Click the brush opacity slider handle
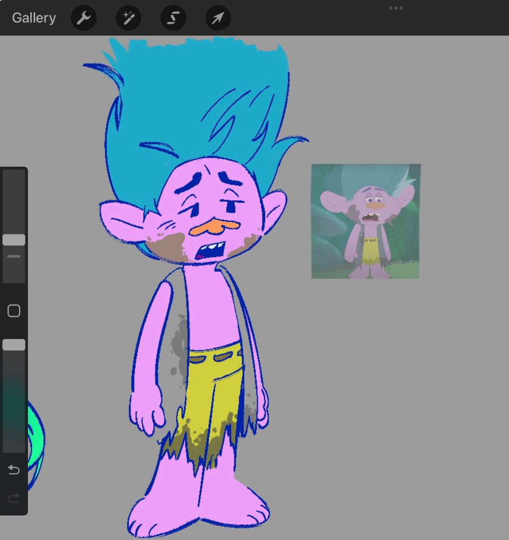Screen dimensions: 509x540 [14, 345]
